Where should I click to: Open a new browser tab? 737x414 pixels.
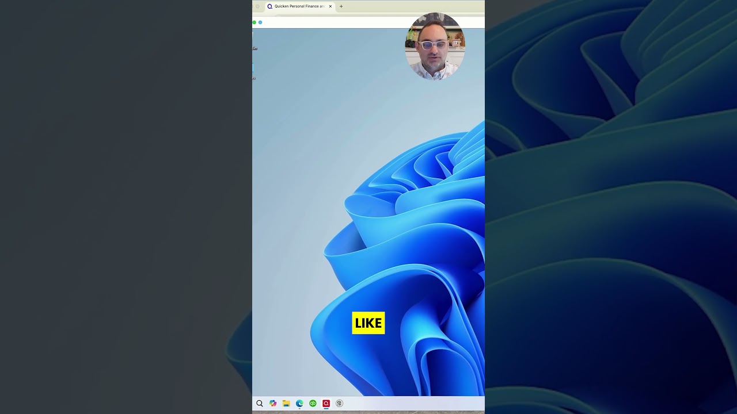(x=341, y=6)
